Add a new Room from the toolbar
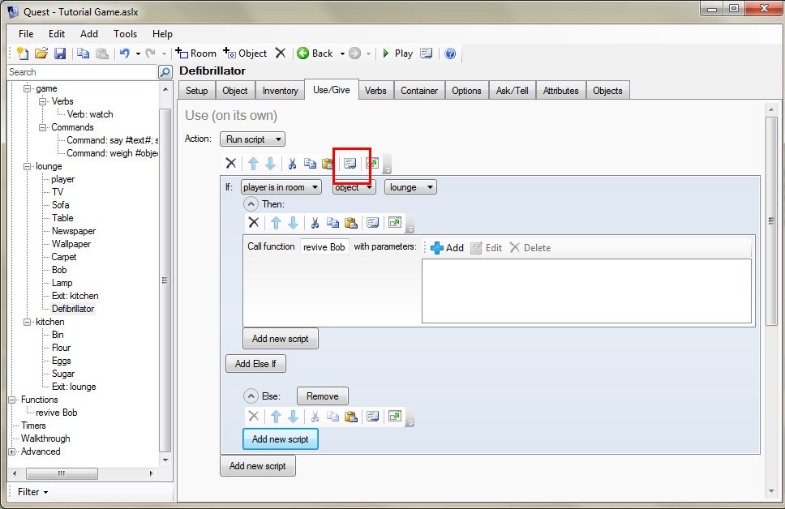The image size is (785, 509). click(196, 53)
